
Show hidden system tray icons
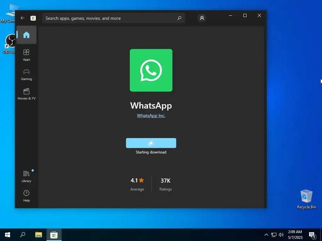(266, 235)
